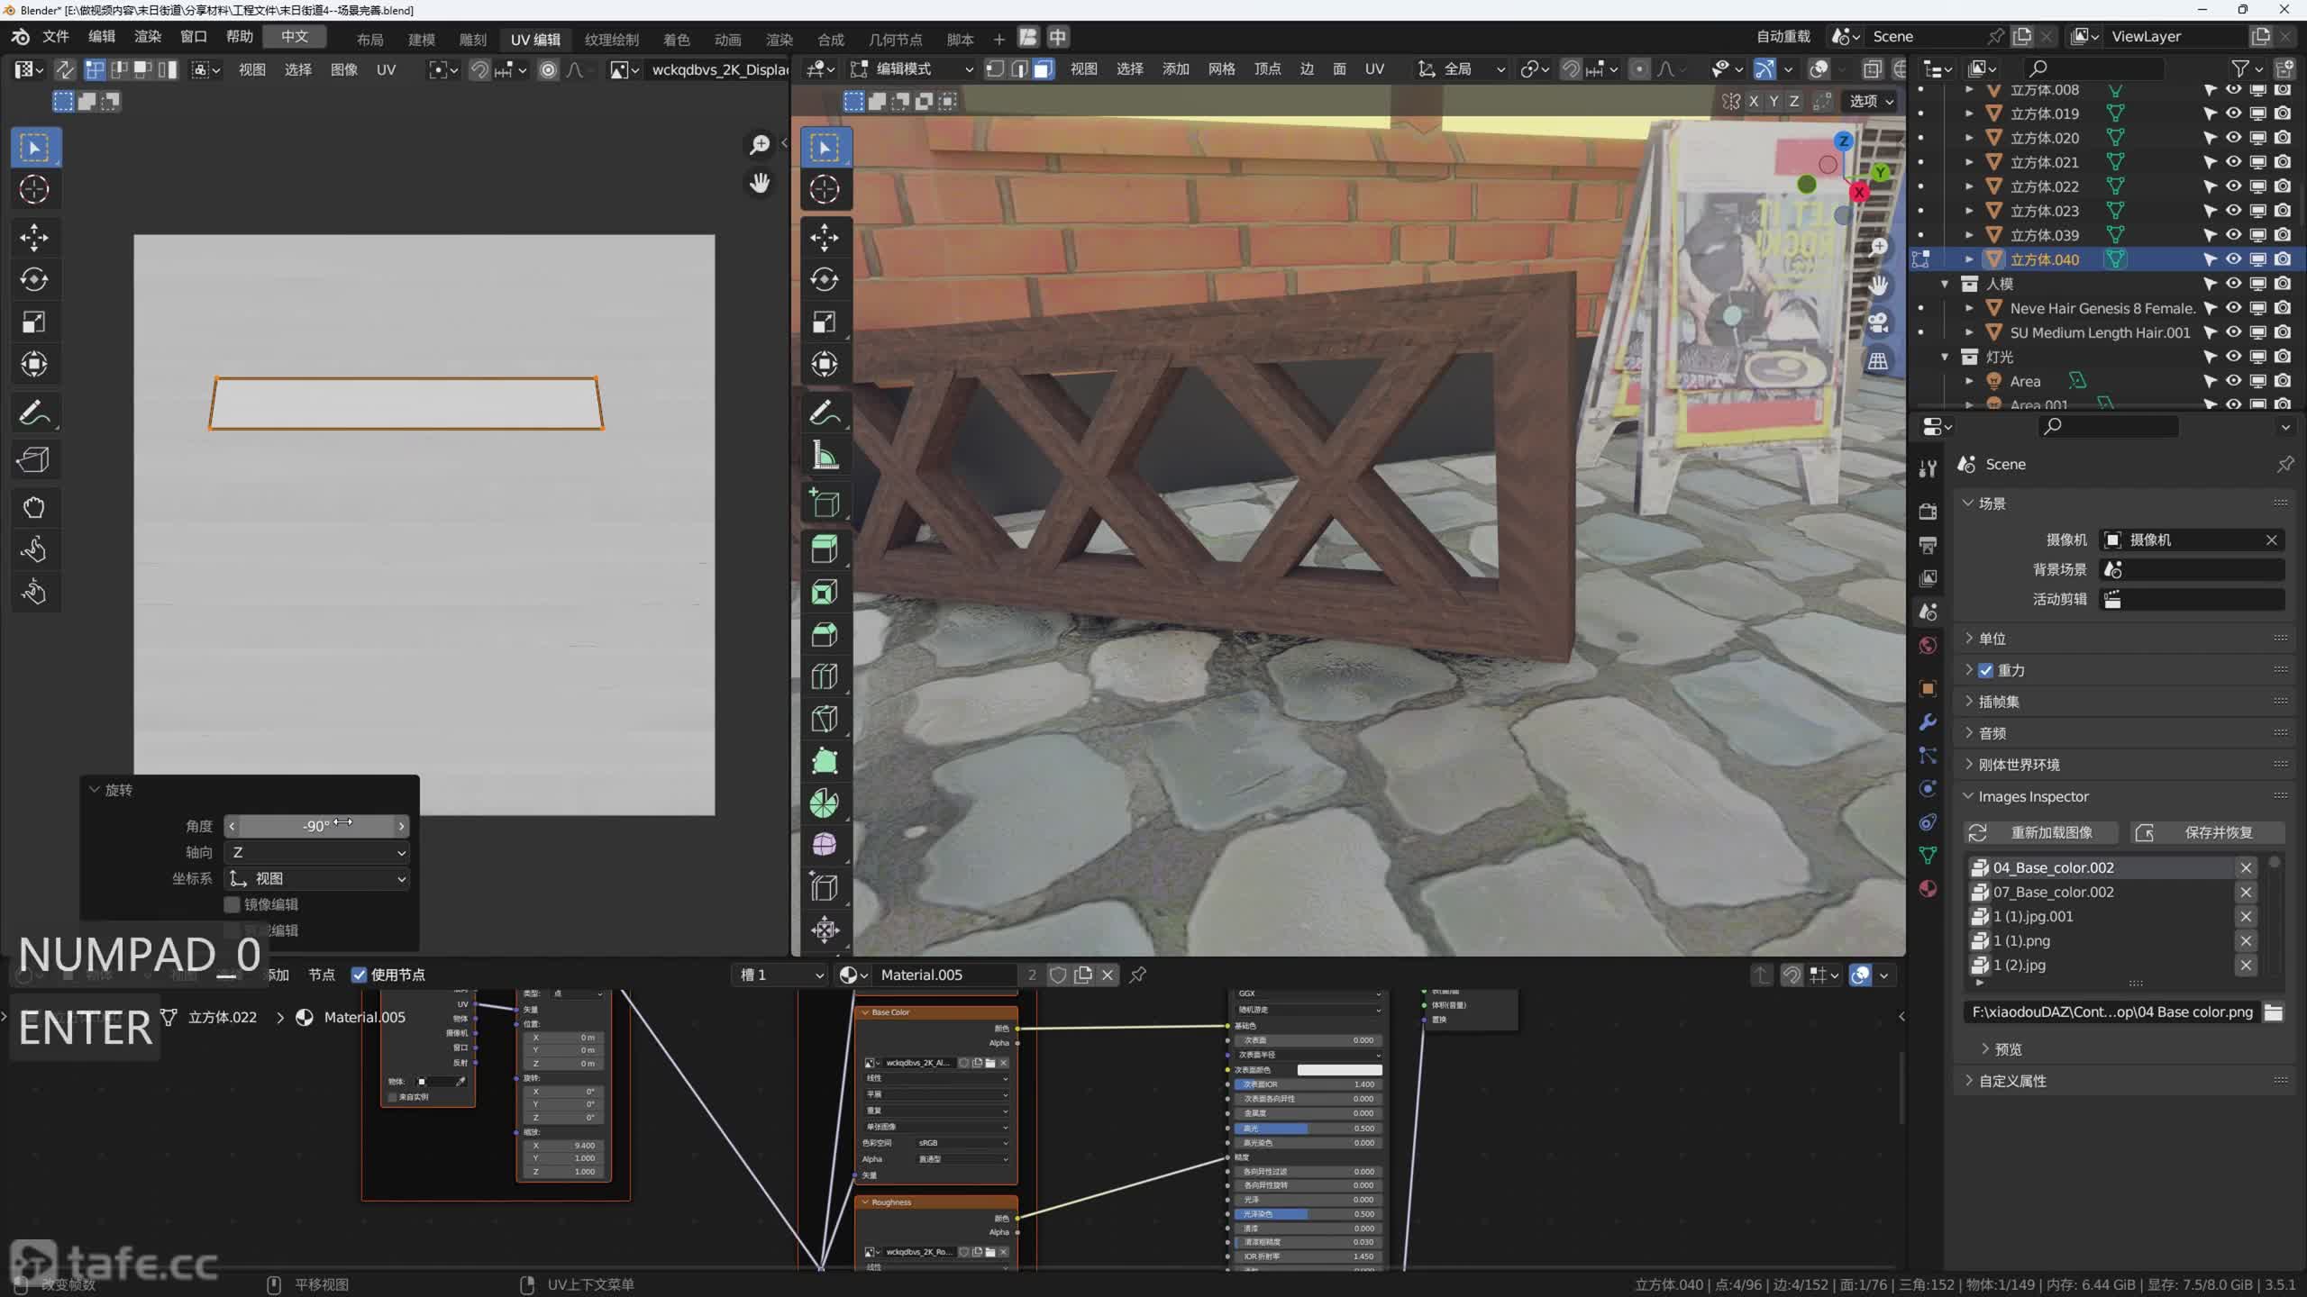Switch to face select mode
Screen dimensions: 2307x1297
(x=1043, y=69)
